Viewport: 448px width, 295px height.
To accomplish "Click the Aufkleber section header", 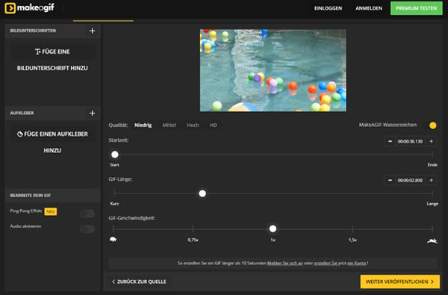I will 52,114.
